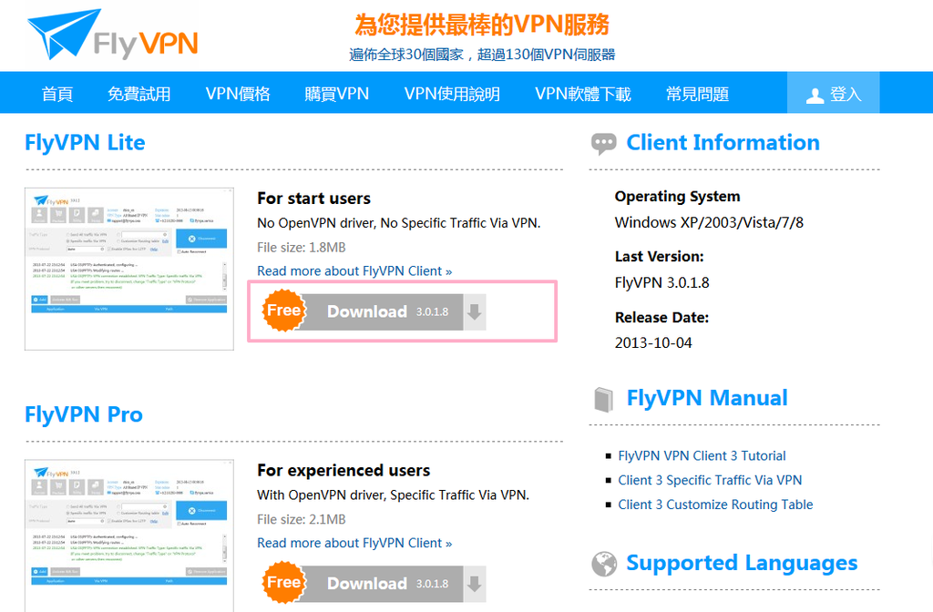Click the FlyVPN Manual heading
Viewport: 933px width, 612px height.
tap(707, 399)
